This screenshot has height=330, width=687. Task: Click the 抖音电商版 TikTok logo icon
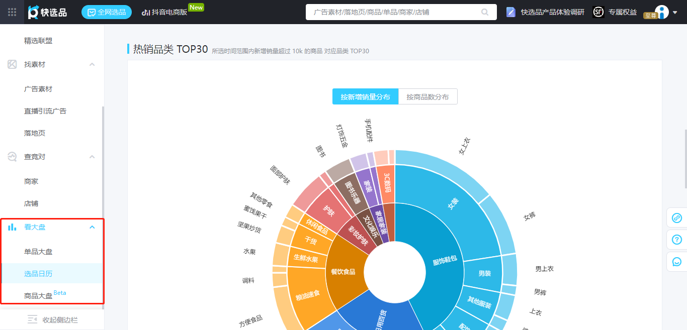tap(146, 12)
